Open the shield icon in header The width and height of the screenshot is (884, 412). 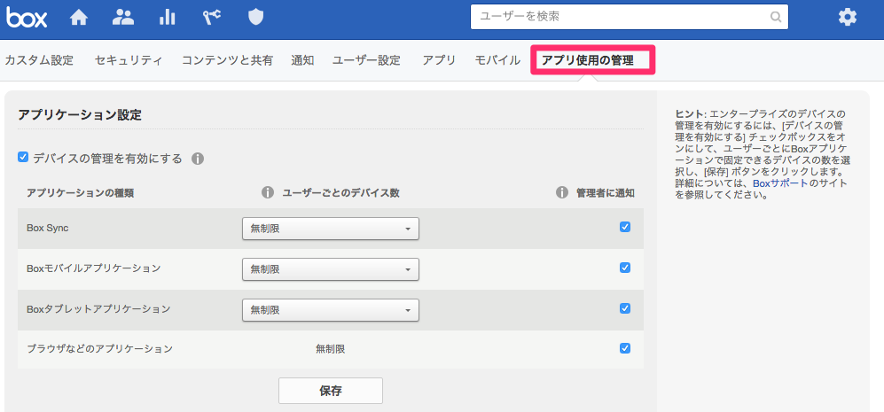click(x=255, y=17)
